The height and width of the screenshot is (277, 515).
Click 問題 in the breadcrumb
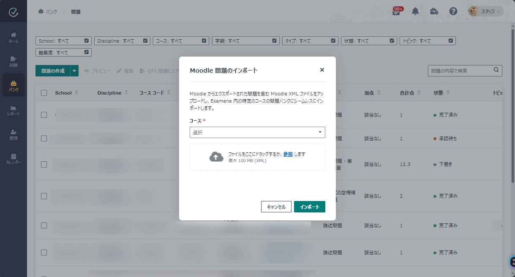click(76, 12)
